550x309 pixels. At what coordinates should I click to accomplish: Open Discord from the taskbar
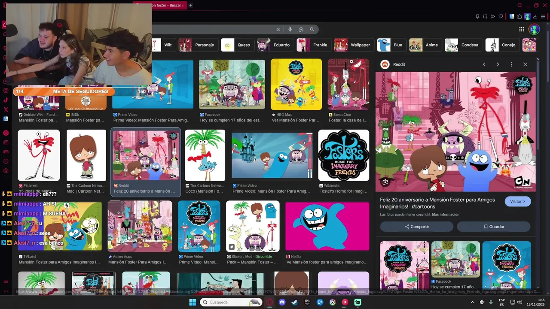[282, 302]
